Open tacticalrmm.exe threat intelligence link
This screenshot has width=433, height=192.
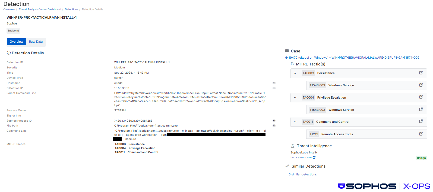pos(301,158)
